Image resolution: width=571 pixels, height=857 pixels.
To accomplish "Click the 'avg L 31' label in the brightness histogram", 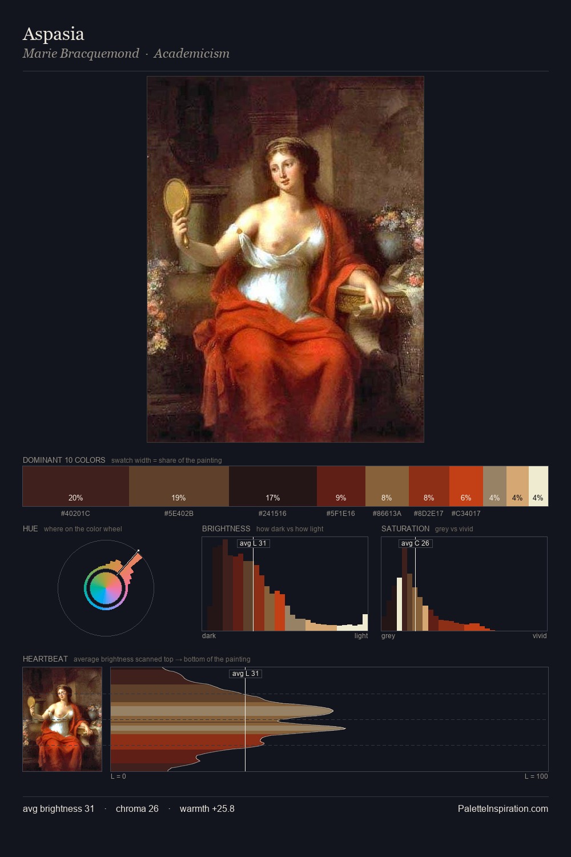I will [253, 543].
